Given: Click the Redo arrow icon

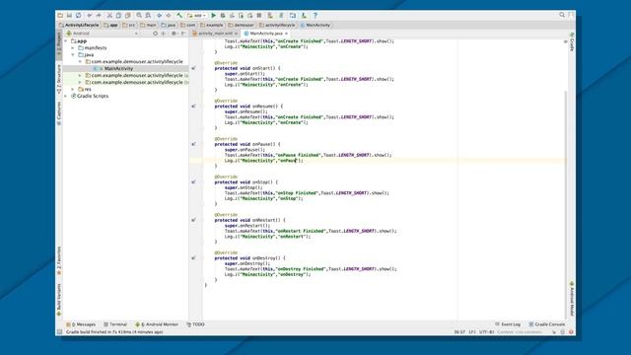Looking at the screenshot, I should click(99, 16).
